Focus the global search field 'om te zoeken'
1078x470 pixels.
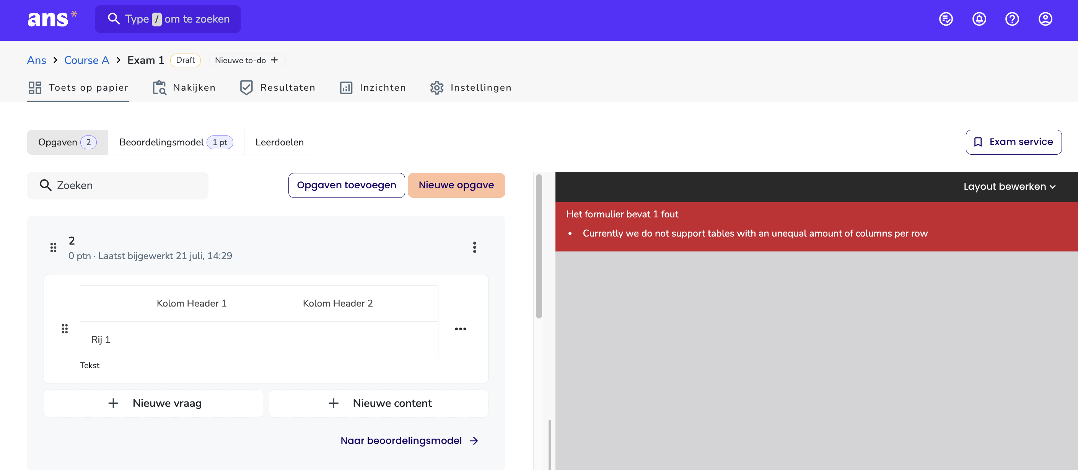coord(168,19)
